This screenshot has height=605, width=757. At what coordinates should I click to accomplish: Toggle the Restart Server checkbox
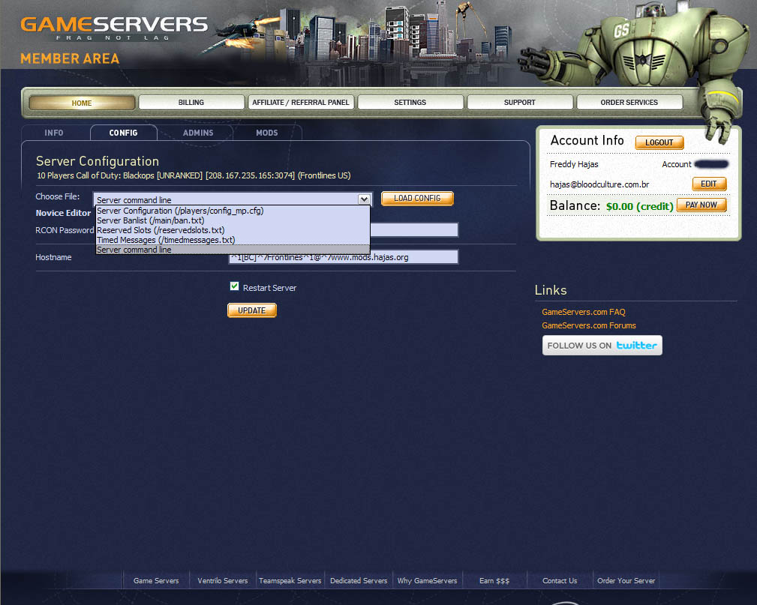click(235, 286)
